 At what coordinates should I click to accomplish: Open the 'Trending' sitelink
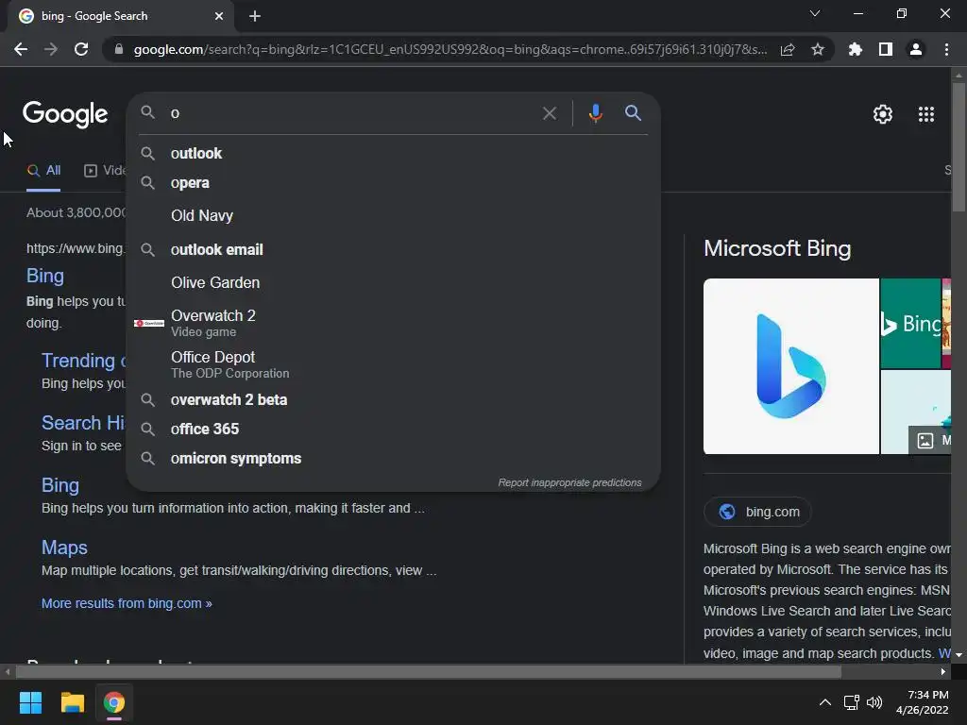[83, 361]
